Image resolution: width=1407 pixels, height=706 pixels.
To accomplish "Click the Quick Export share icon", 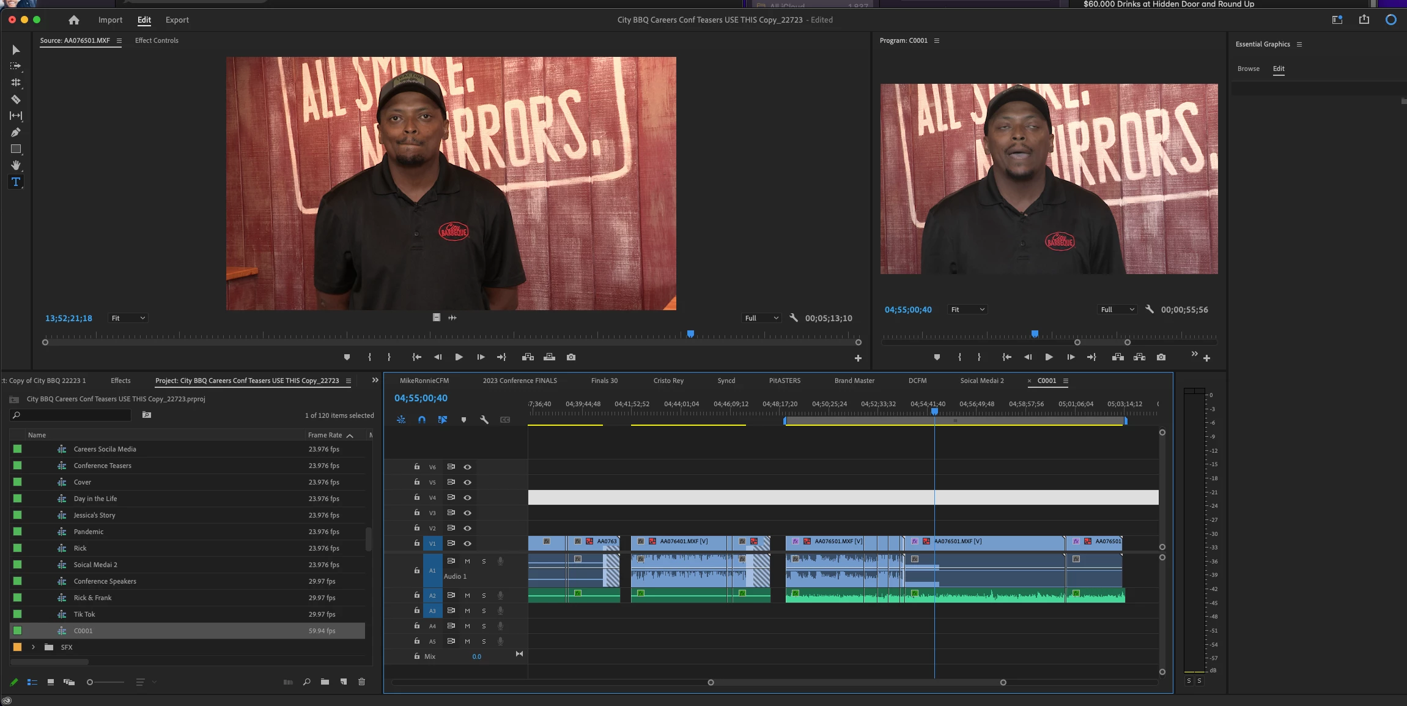I will (1364, 20).
